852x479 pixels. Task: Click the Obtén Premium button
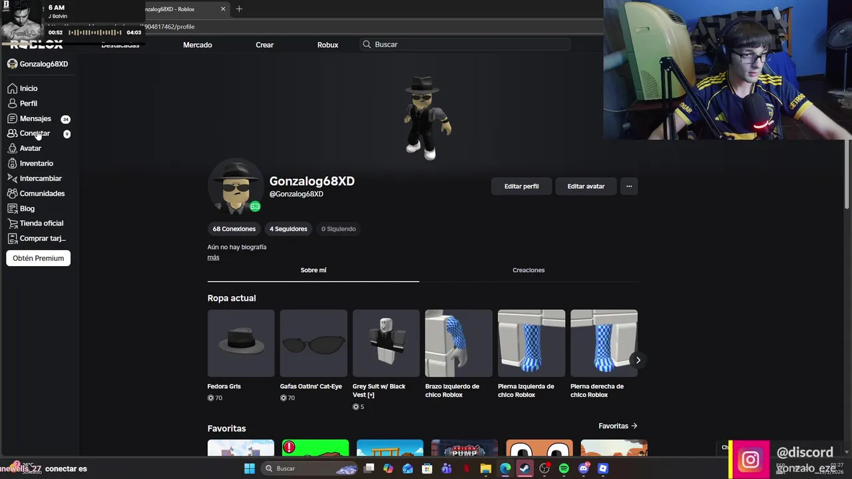(38, 258)
